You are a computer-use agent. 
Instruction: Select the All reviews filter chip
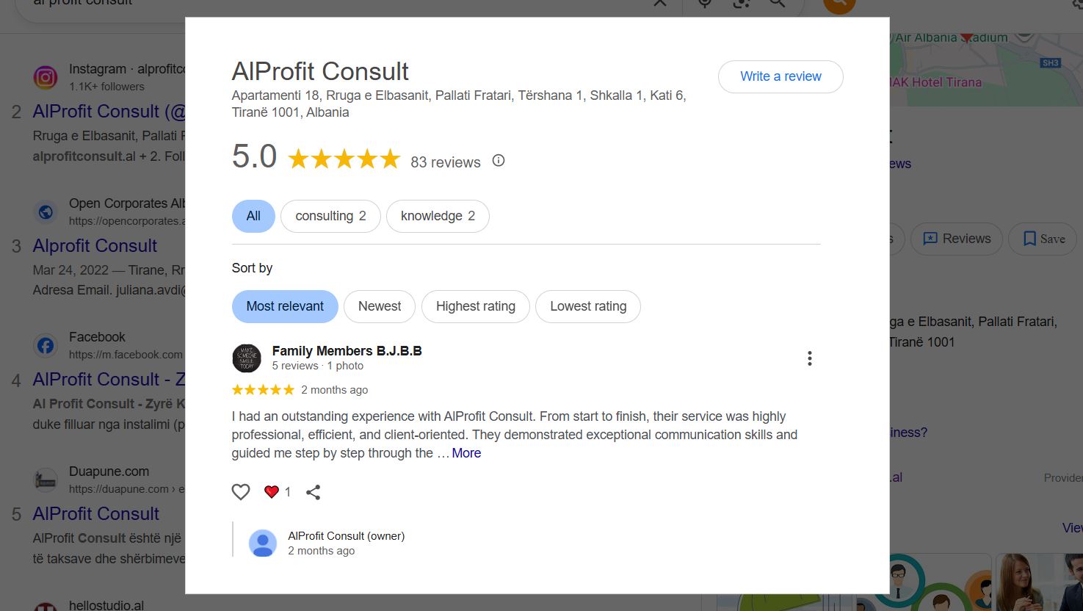click(x=253, y=216)
